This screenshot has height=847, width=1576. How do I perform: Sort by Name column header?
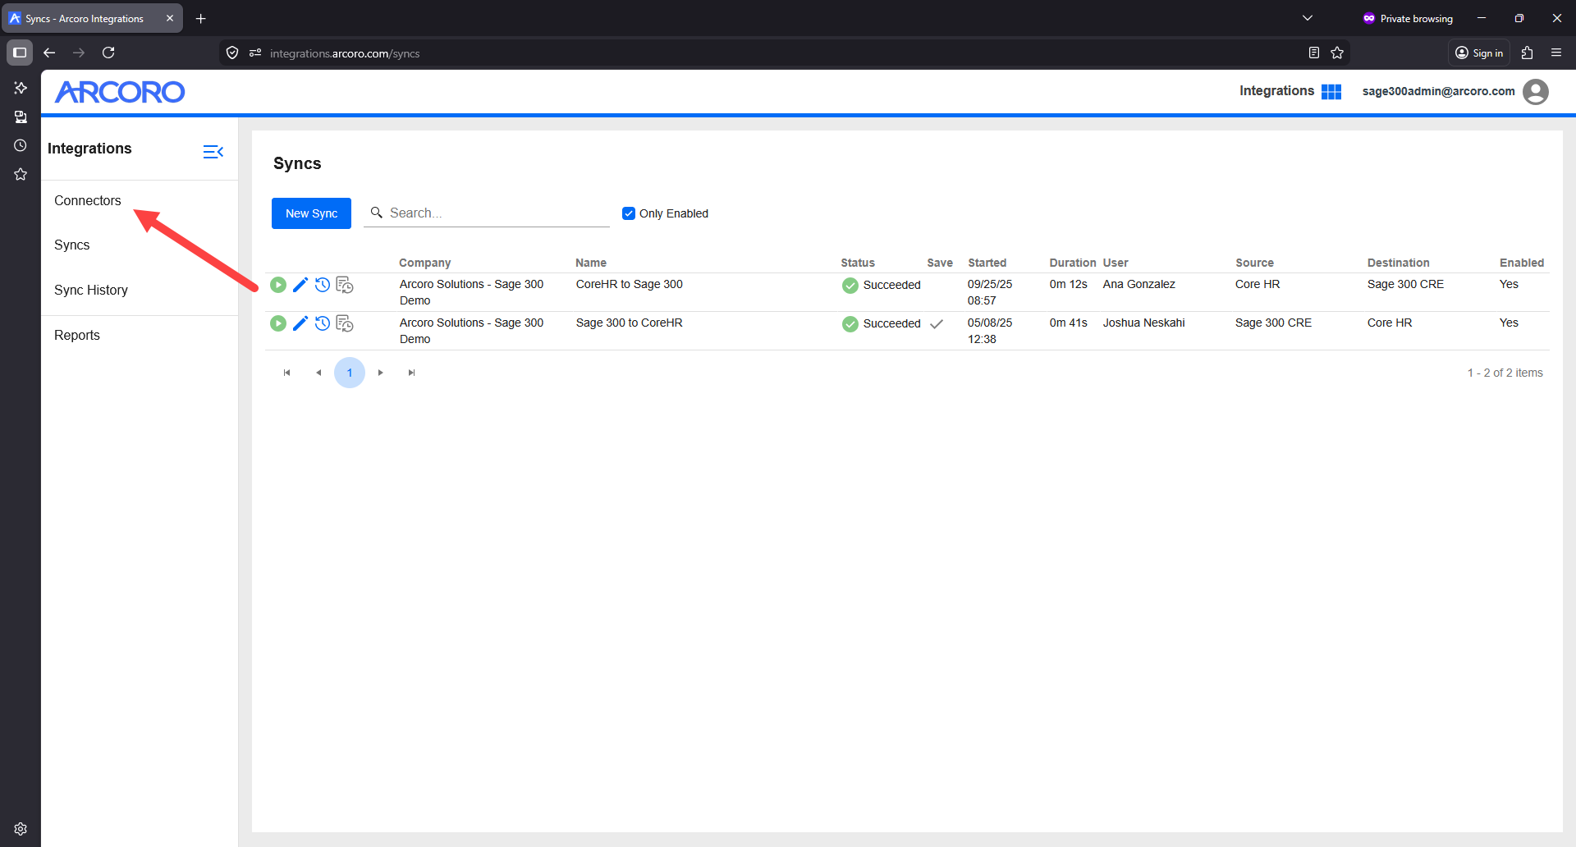591,263
